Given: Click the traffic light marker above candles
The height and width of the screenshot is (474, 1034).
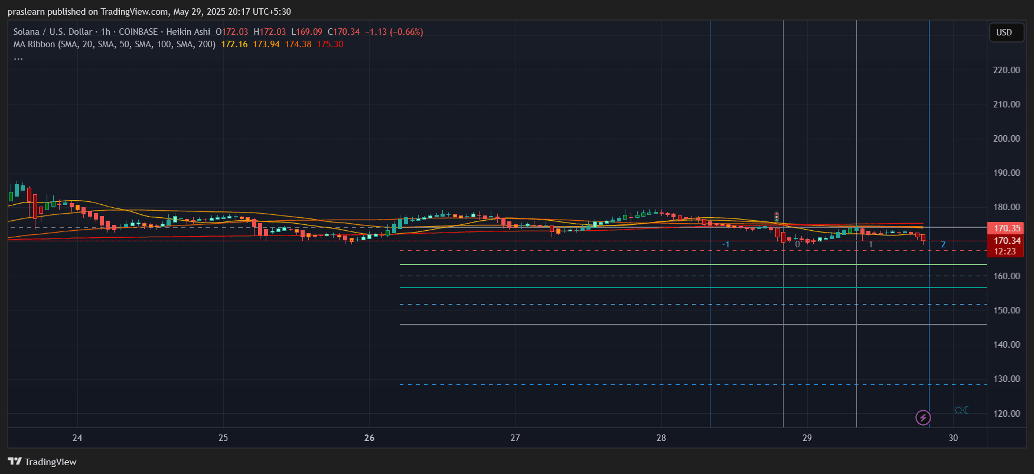Looking at the screenshot, I should pos(777,217).
